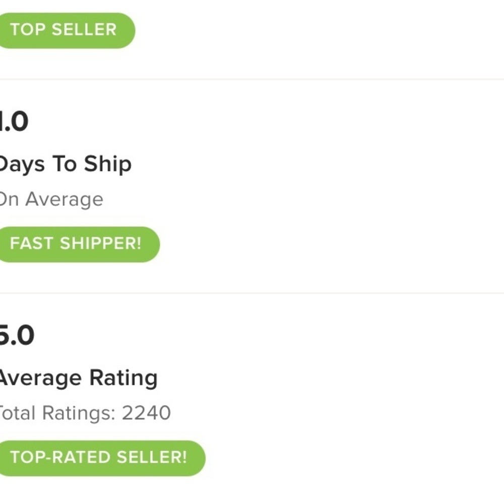Image resolution: width=504 pixels, height=504 pixels.
Task: Tap the FAST SHIPPER! badge
Action: (79, 244)
